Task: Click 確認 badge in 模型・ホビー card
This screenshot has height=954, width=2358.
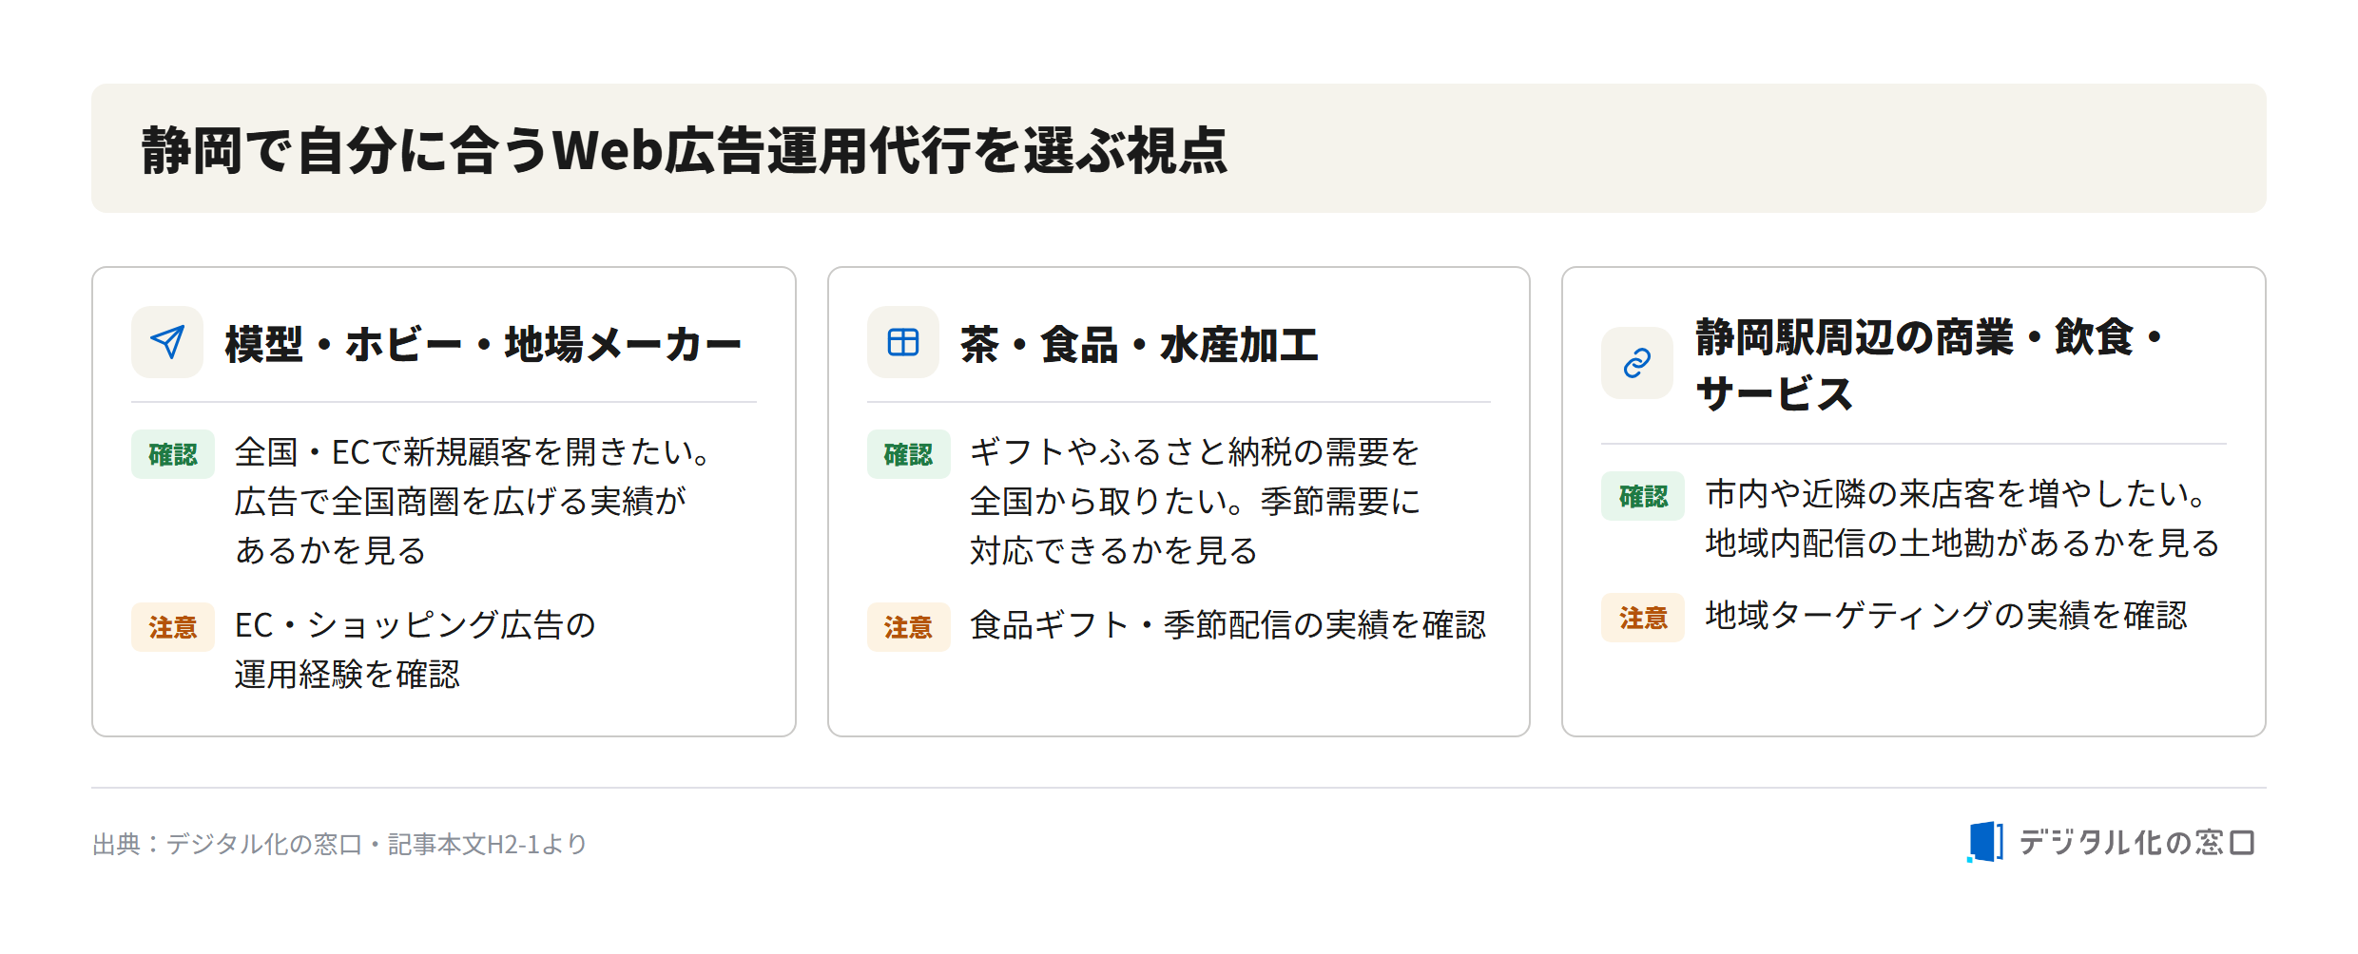Action: click(x=173, y=454)
